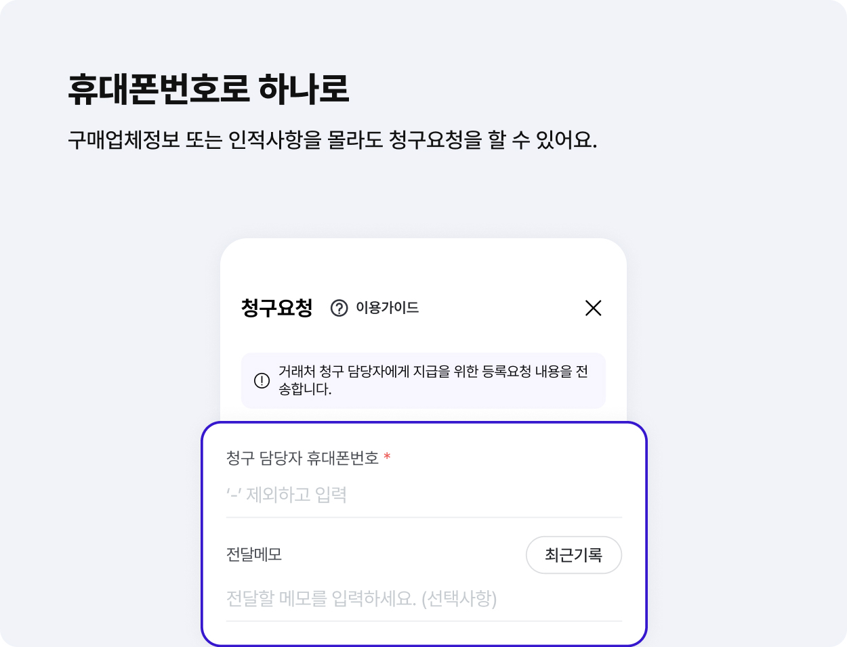Click the red required asterisk mark
The width and height of the screenshot is (847, 647).
[x=387, y=457]
